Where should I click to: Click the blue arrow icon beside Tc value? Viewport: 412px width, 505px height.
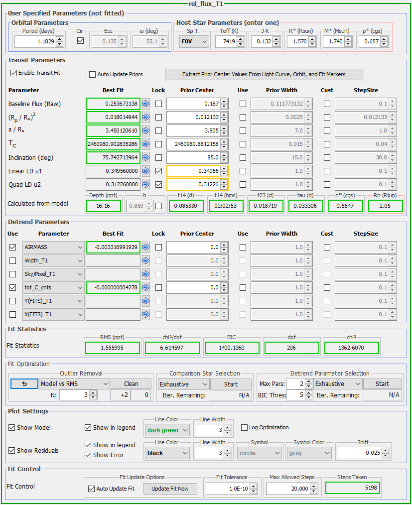(146, 144)
